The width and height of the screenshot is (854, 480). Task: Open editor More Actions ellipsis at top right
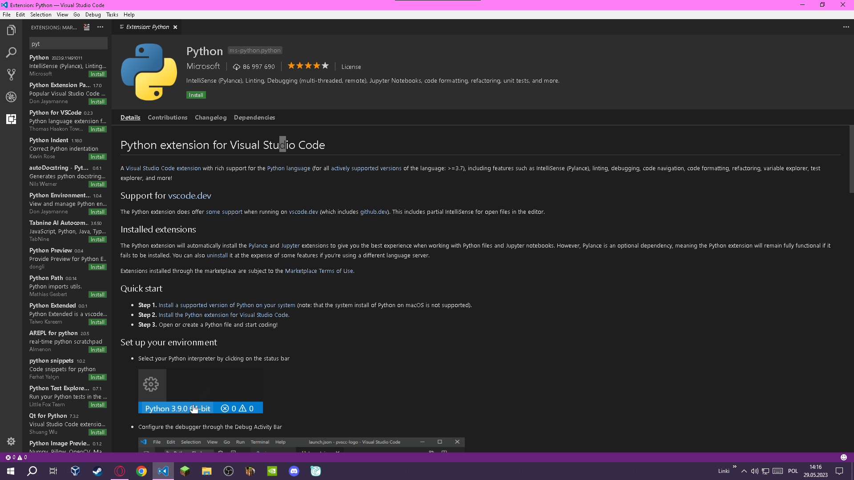pos(846,27)
